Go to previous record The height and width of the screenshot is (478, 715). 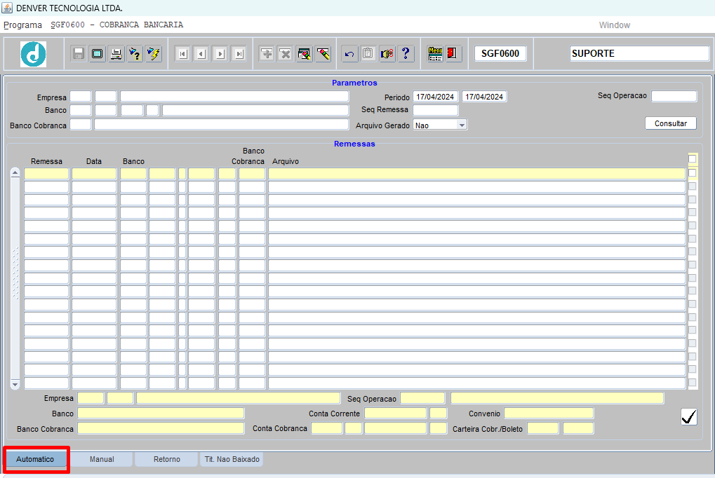point(201,54)
